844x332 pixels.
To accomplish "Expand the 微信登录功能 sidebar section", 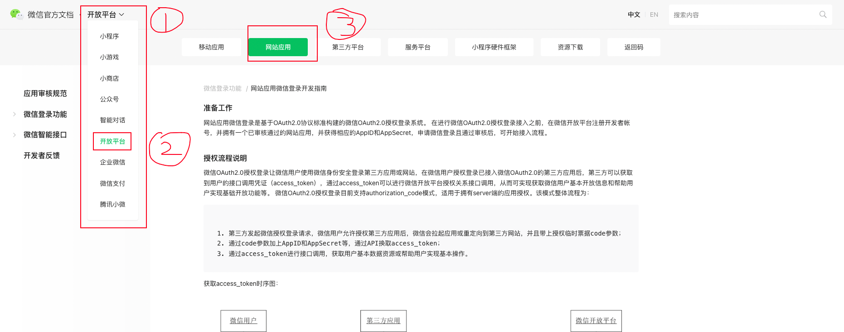I will pos(45,114).
